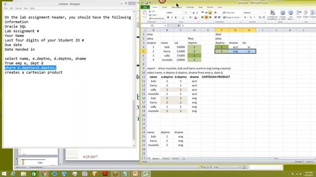Apply the Percent Style format
316x177 pixels.
tap(251, 18)
